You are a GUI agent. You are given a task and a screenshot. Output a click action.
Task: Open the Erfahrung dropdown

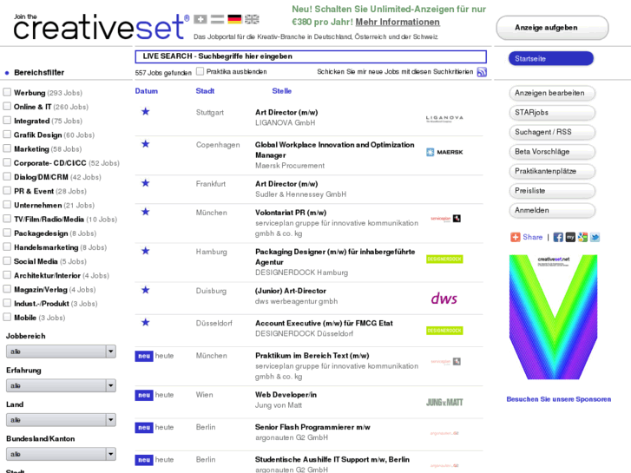(61, 385)
